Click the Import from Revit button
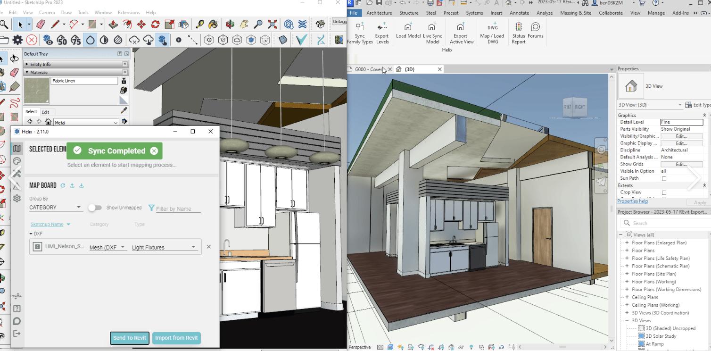711x351 pixels. click(x=176, y=338)
